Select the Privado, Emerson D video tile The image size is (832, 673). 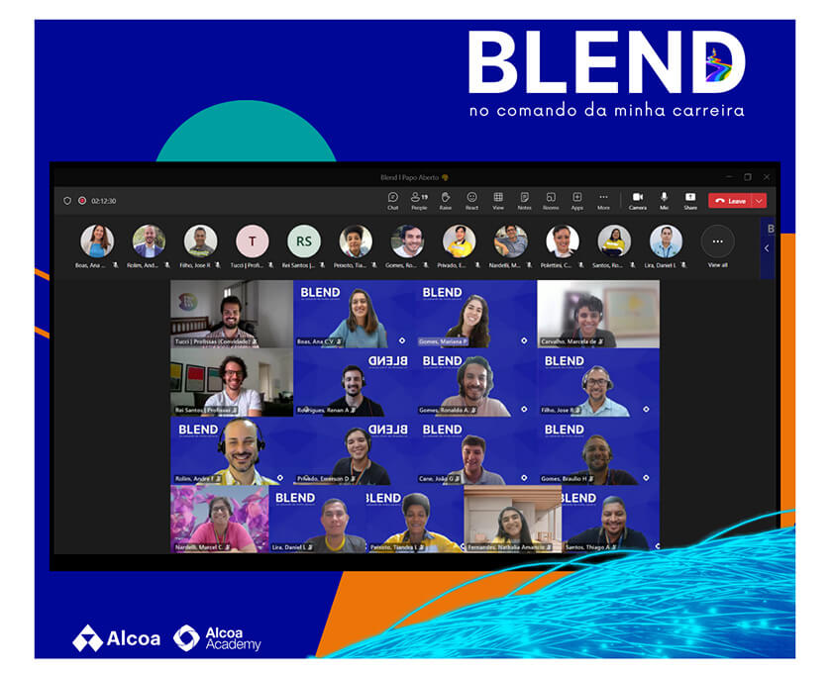(355, 450)
